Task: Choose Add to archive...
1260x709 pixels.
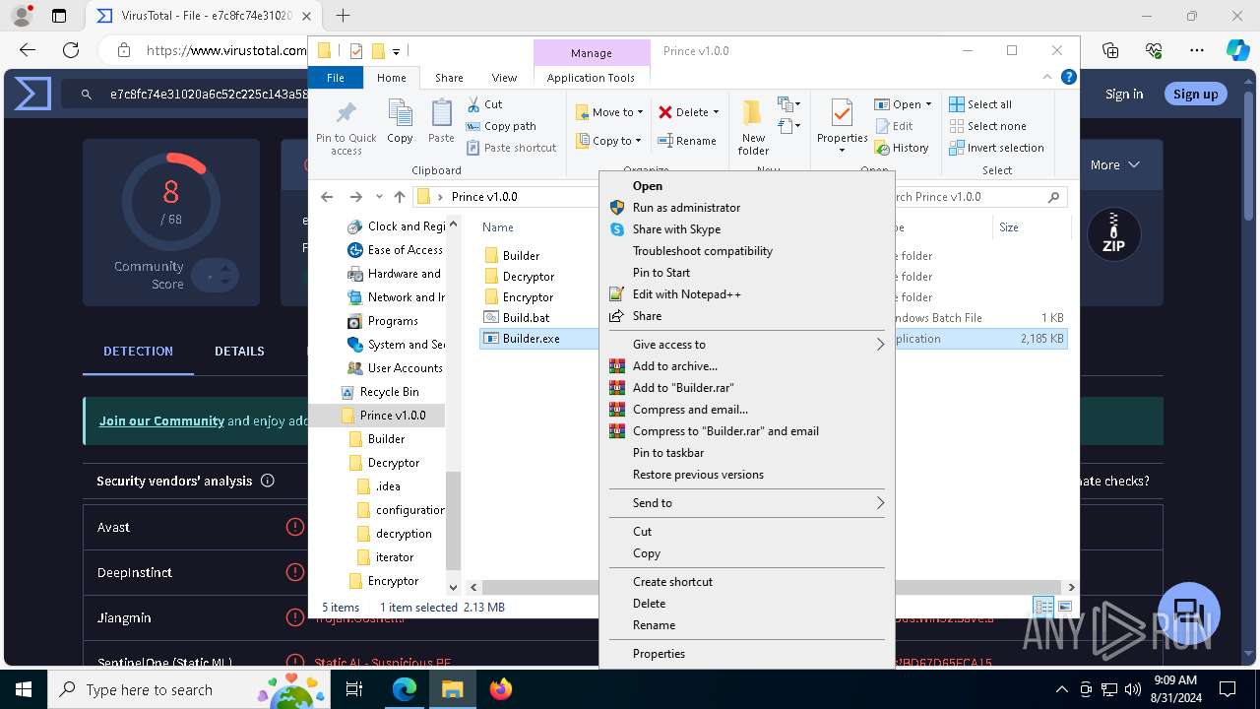Action: click(674, 366)
